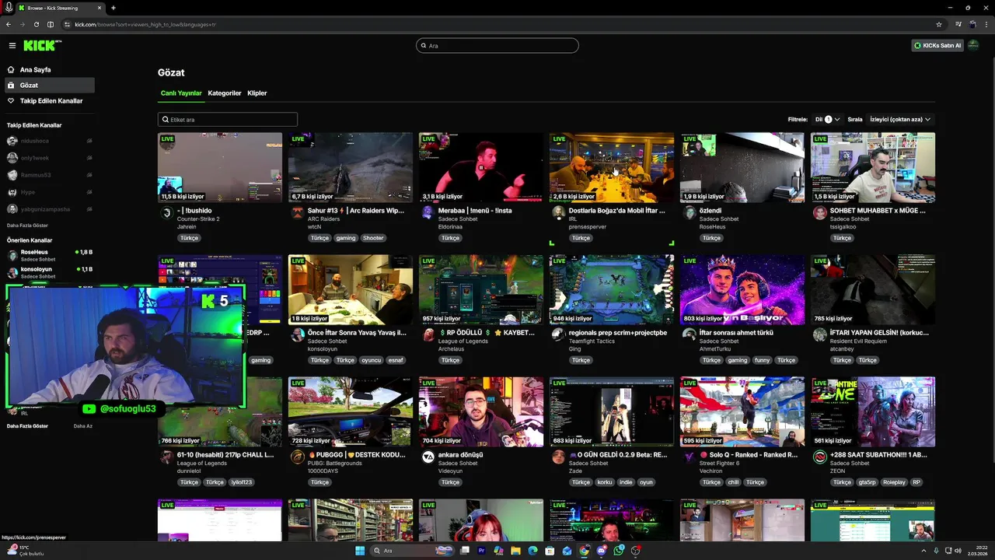This screenshot has height=560, width=995.
Task: Click the wtcN channel avatar
Action: pyautogui.click(x=297, y=213)
